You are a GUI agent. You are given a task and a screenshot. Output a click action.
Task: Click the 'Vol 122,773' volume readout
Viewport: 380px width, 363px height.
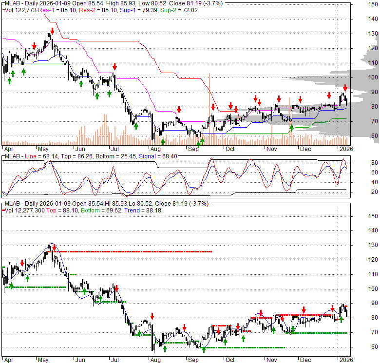[20, 10]
